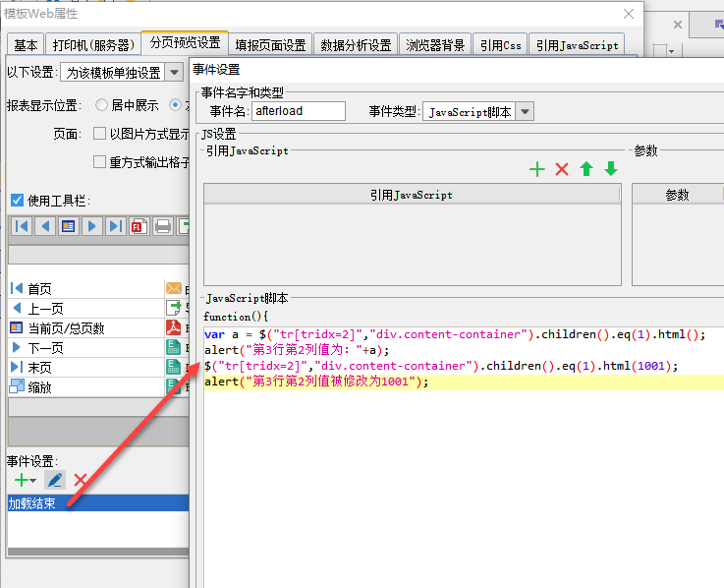Switch to 打印机(服务器) tab

point(93,45)
